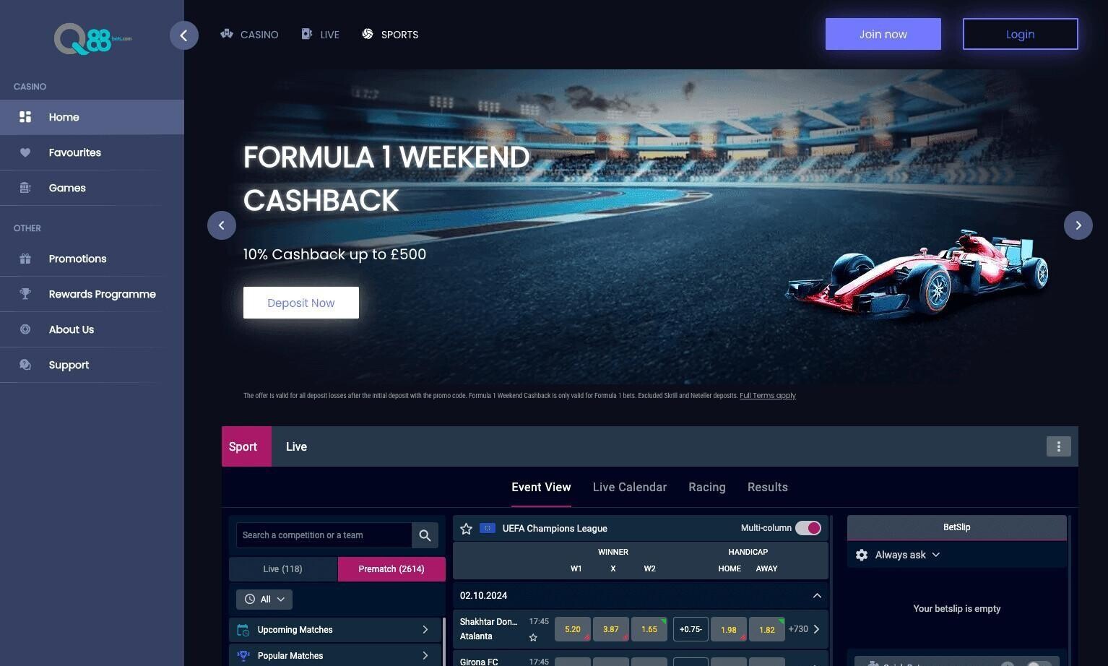Switch to Live (118) events
Screen dimensions: 1108x666
point(283,569)
